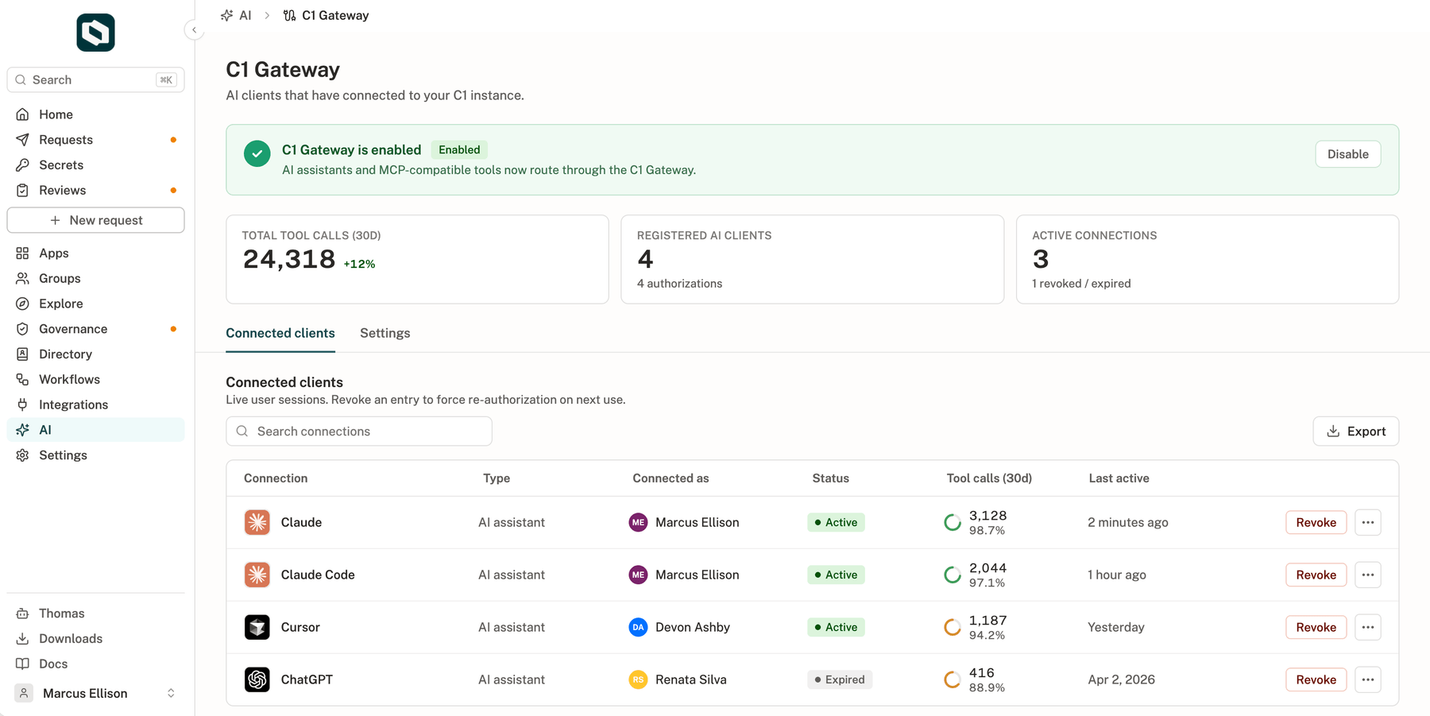Click the Status column header

coord(830,478)
